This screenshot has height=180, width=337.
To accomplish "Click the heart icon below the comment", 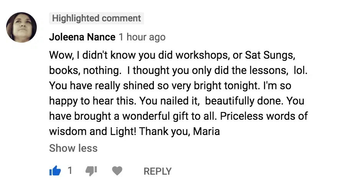I will (x=117, y=171).
